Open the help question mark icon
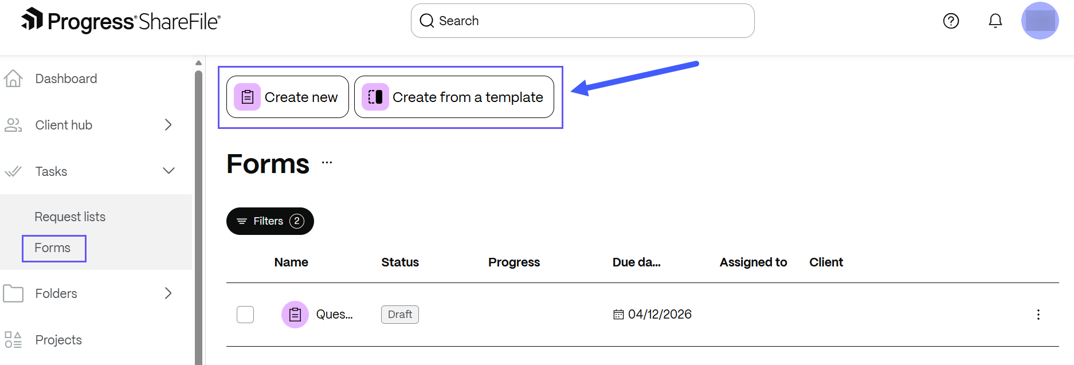 (951, 21)
